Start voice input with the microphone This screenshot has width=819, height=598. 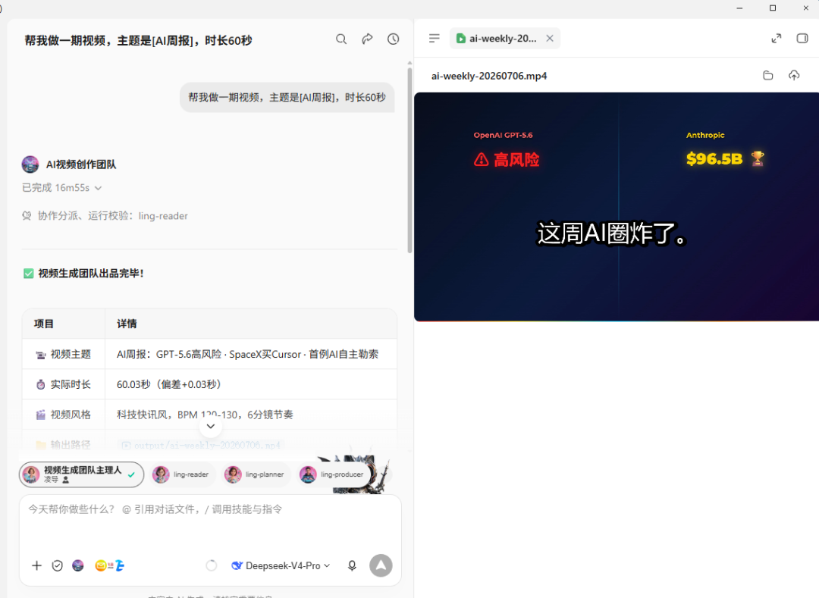click(352, 565)
